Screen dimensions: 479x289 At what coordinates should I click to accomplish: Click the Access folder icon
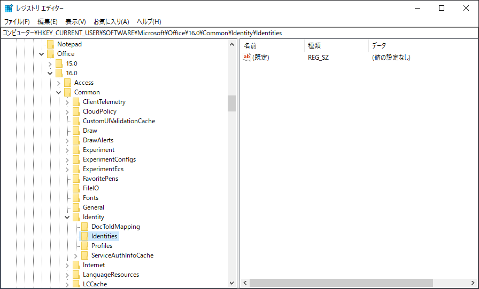click(x=68, y=83)
